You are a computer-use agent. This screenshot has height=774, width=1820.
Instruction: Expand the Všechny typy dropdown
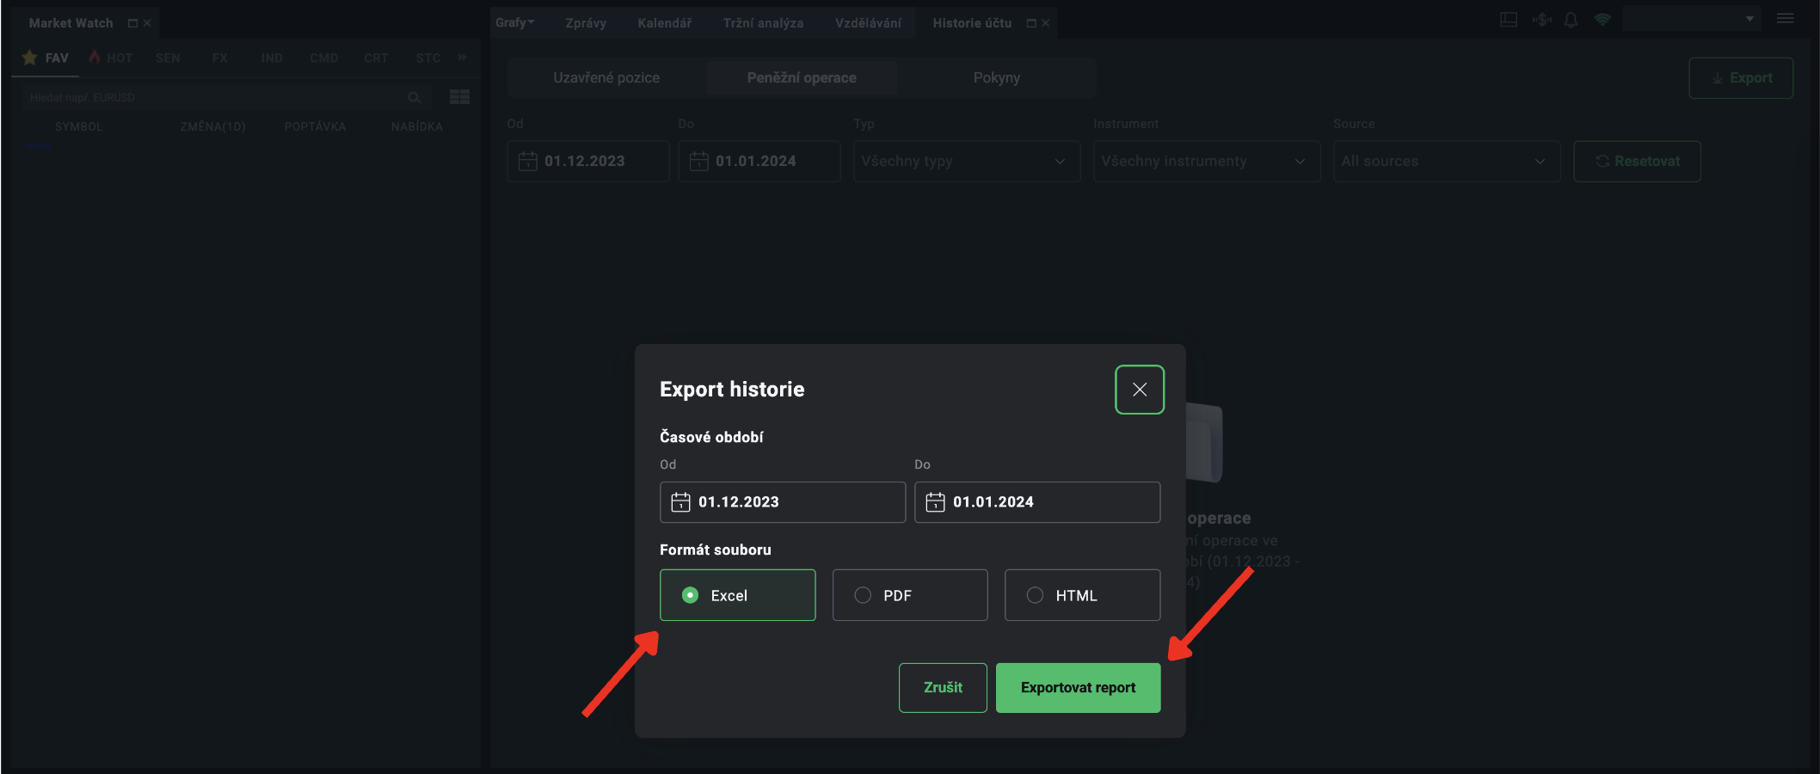click(x=966, y=162)
